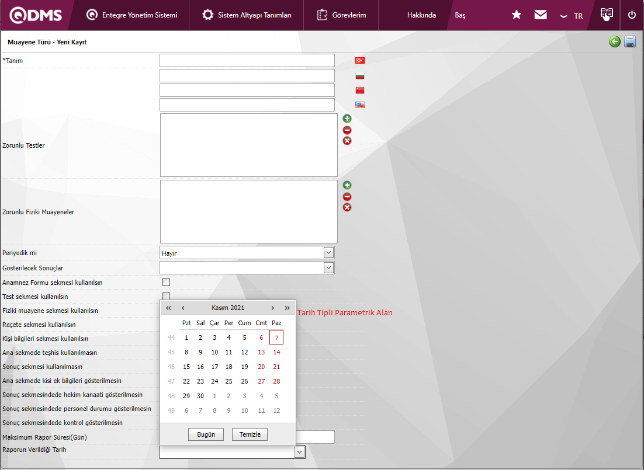
Task: Click week number 46 in calendar
Action: coord(171,367)
